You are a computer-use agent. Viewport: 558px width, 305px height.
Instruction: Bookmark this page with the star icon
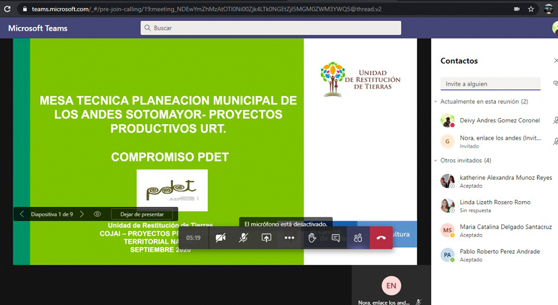531,9
